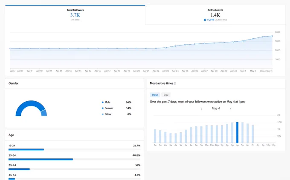290x180 pixels.
Task: Click the May 1 data point on followers line
Action: pyautogui.click(x=243, y=40)
